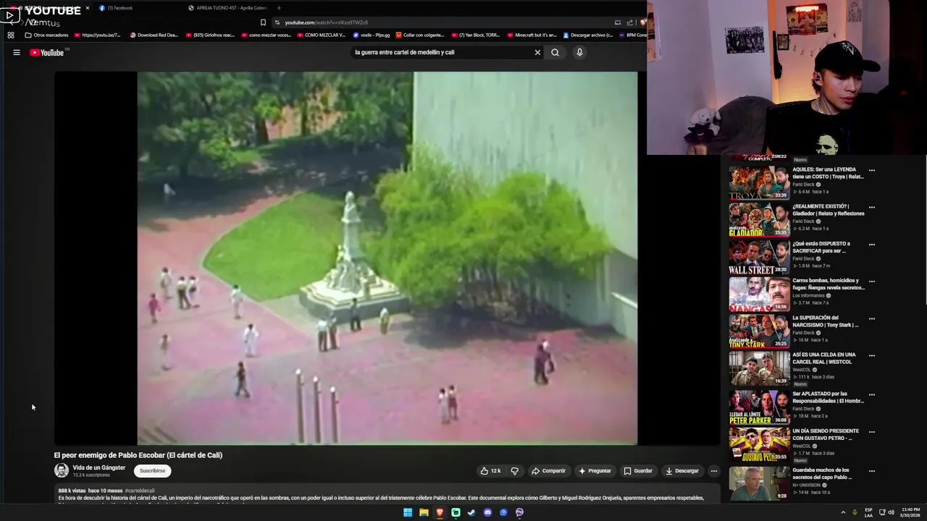The height and width of the screenshot is (521, 927).
Task: Open the taskbar clock and date
Action: tap(911, 512)
